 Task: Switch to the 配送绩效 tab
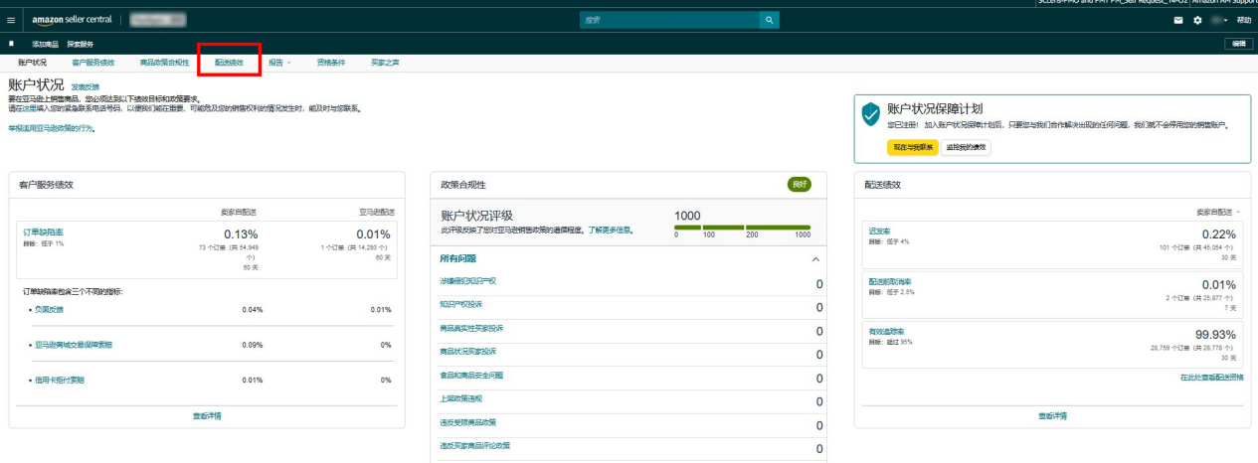[x=229, y=63]
